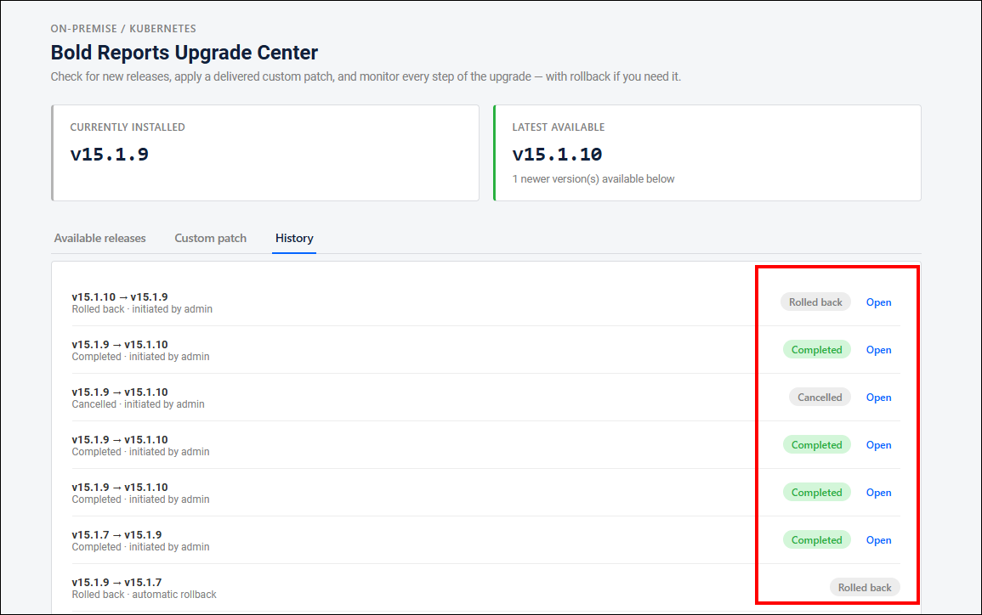Switch to the Available releases tab
The width and height of the screenshot is (982, 615).
click(x=99, y=239)
